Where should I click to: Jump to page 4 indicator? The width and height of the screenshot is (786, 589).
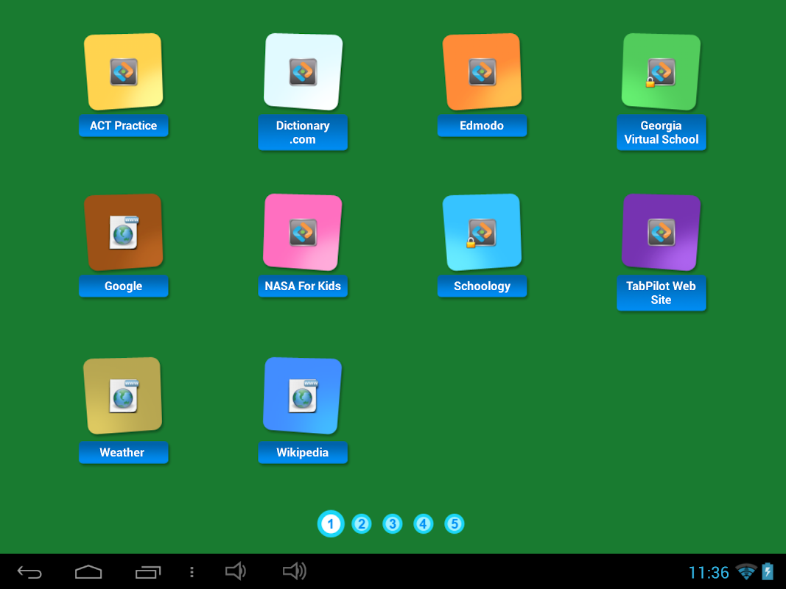(423, 524)
